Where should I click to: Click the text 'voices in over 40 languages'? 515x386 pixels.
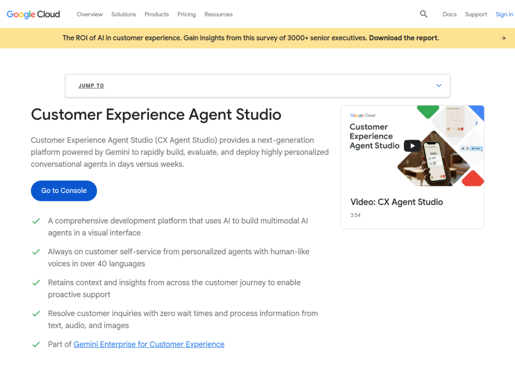point(97,263)
